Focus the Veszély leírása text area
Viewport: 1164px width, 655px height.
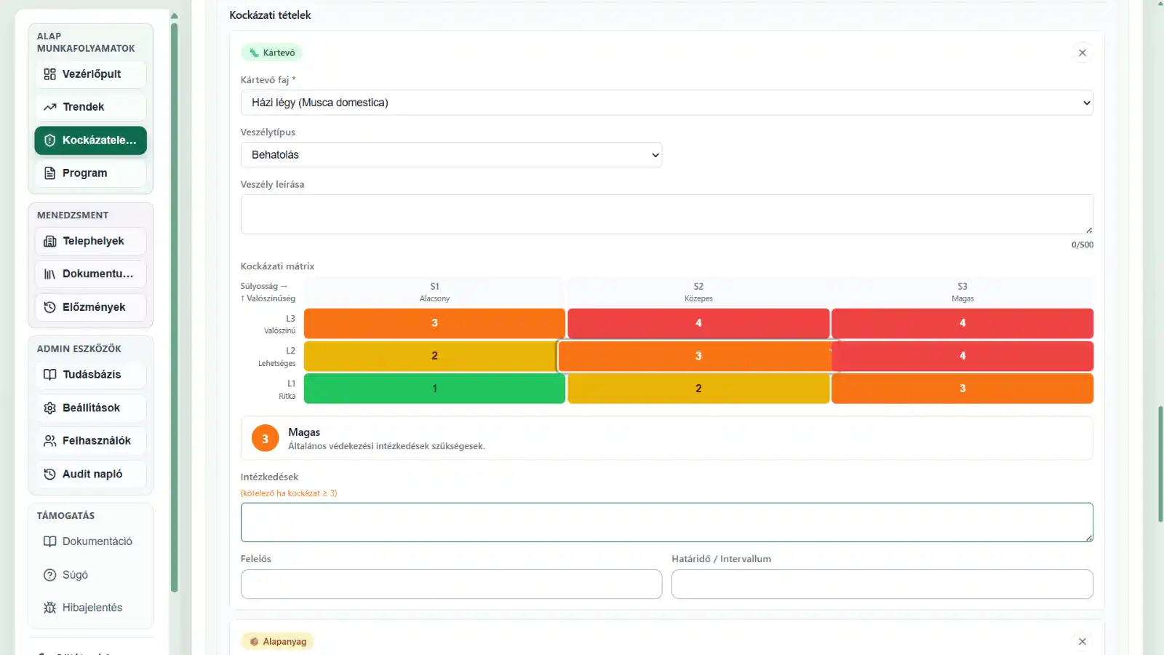[666, 214]
